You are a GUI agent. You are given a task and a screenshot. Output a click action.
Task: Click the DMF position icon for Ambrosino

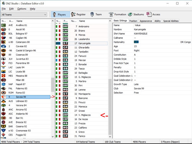tap(65, 26)
